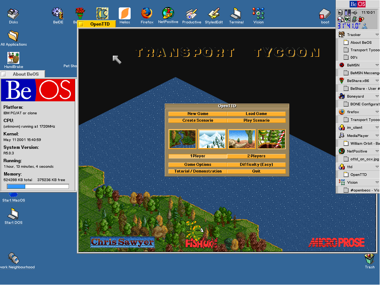Screen dimensions: 380x285
Task: Select the 00's window under Tracker
Action: (359, 58)
